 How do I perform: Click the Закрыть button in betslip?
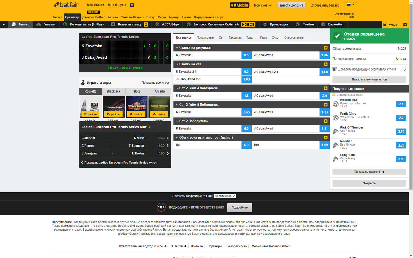pyautogui.click(x=369, y=183)
